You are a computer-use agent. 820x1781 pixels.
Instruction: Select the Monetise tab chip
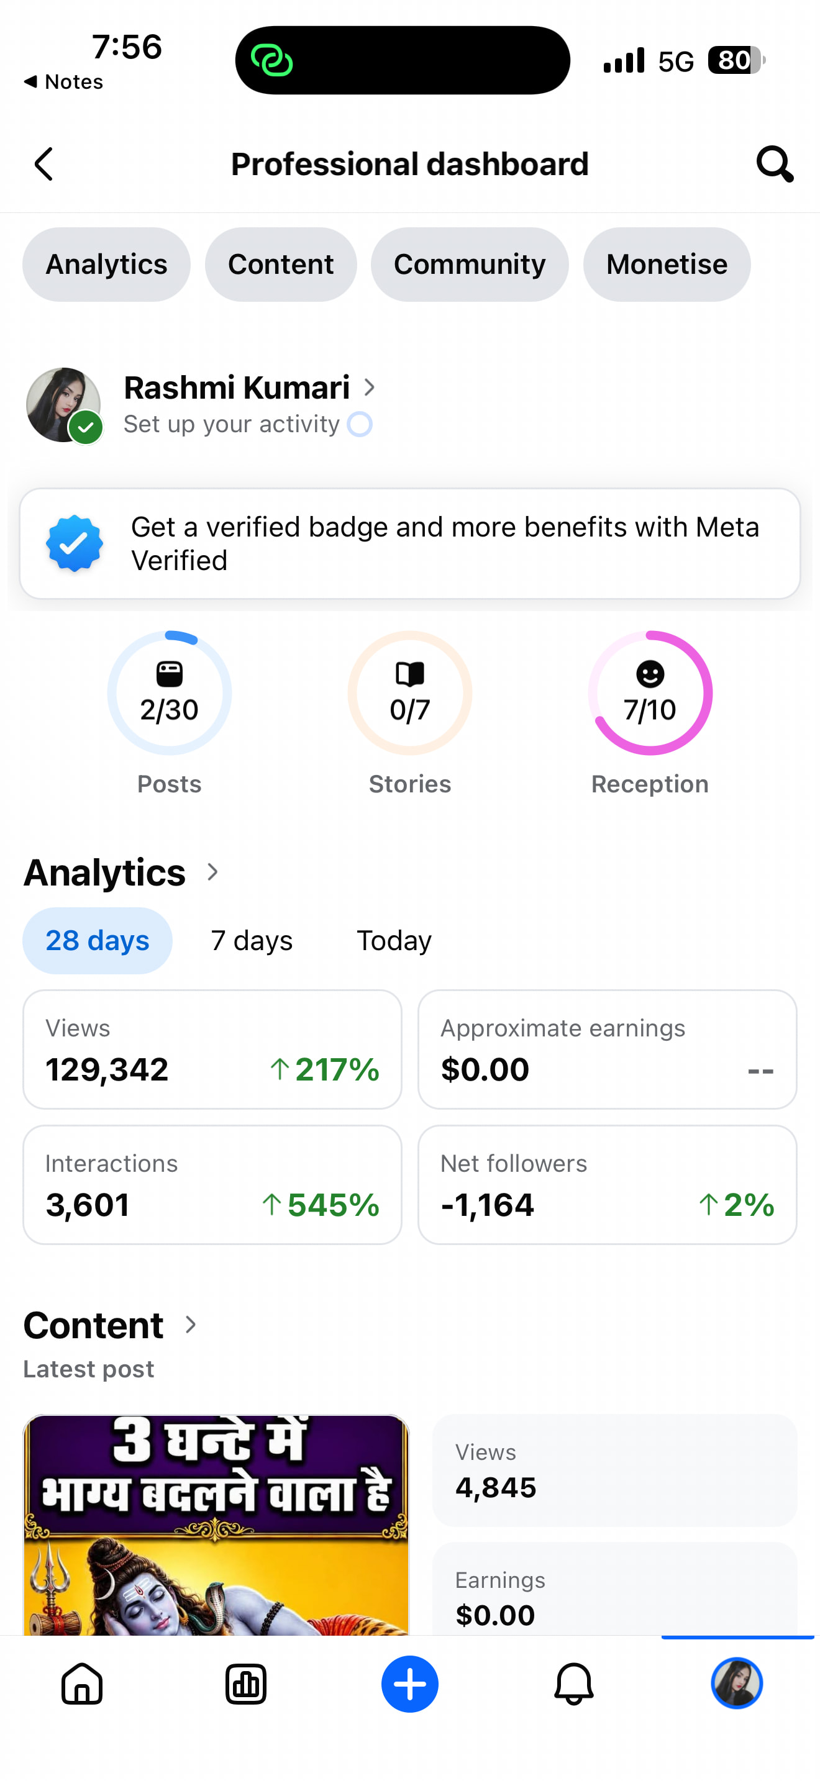click(667, 265)
